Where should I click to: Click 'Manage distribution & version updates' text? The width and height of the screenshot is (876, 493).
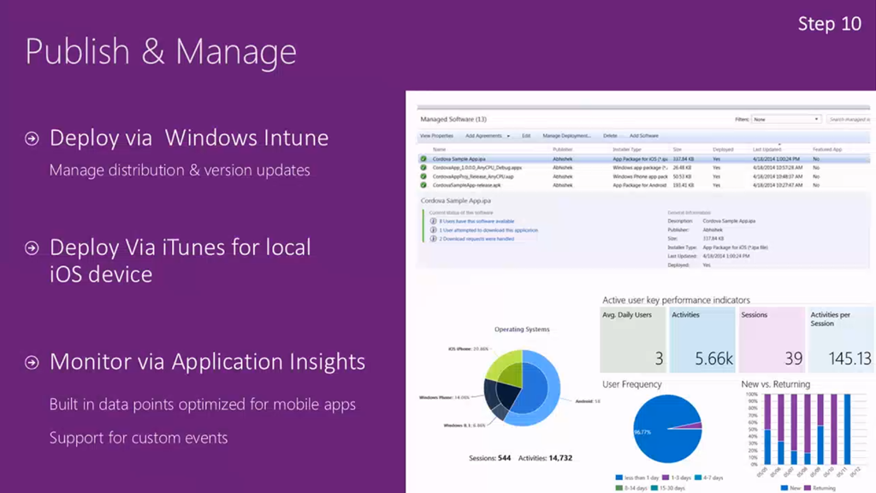(x=180, y=170)
